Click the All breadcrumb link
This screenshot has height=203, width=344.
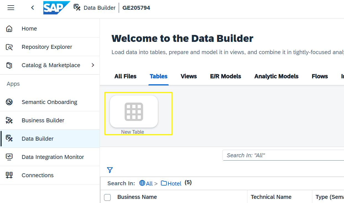pos(149,183)
